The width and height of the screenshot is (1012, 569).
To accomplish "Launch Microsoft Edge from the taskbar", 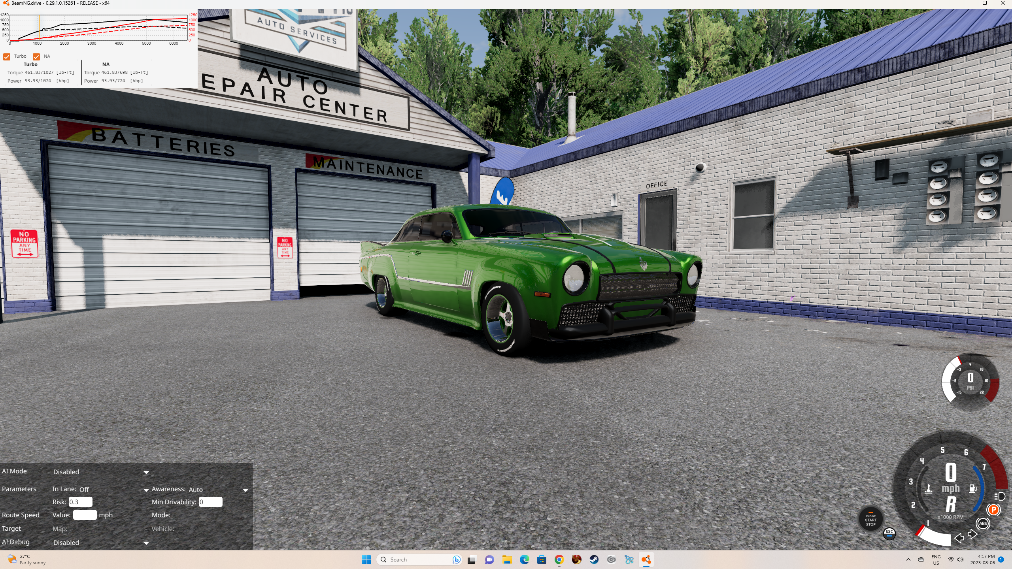I will click(x=524, y=560).
